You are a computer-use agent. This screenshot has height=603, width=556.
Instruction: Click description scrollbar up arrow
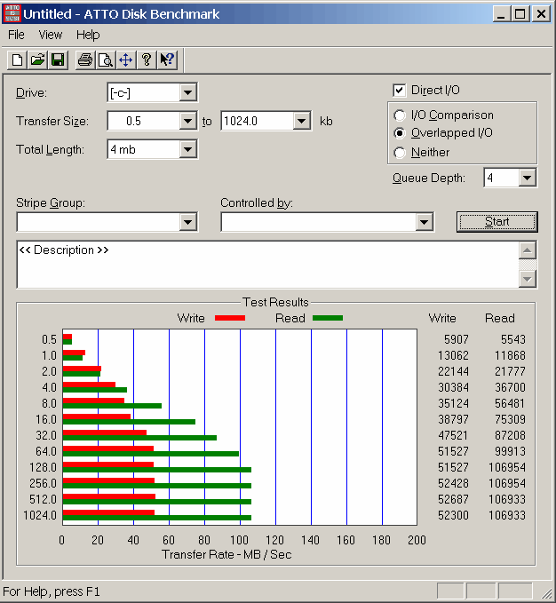528,250
